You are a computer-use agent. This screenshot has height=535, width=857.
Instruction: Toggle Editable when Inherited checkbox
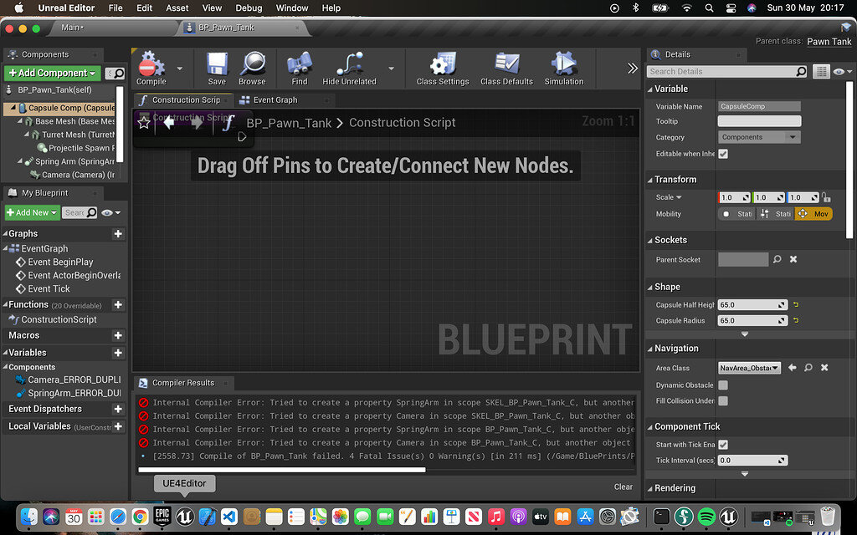[x=723, y=154]
